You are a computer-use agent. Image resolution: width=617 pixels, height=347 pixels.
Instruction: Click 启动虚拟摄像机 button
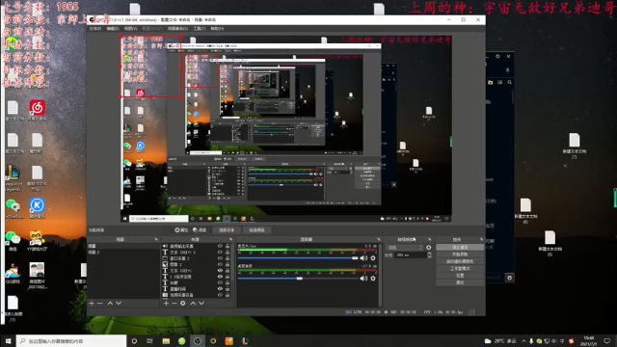tap(460, 261)
